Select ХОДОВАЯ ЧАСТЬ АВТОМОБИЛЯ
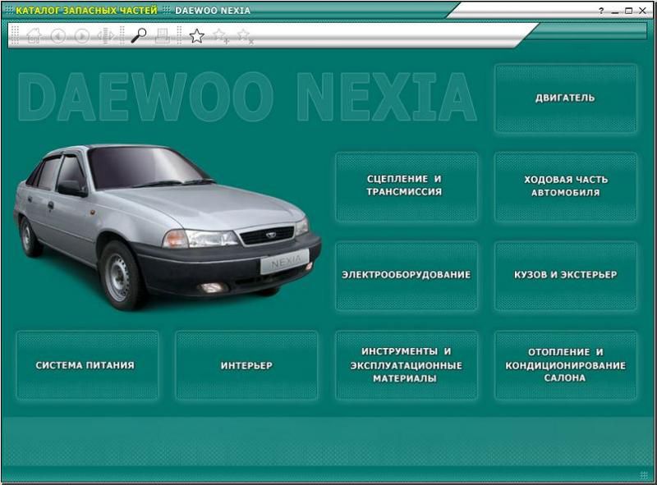The height and width of the screenshot is (485, 657). pos(565,185)
